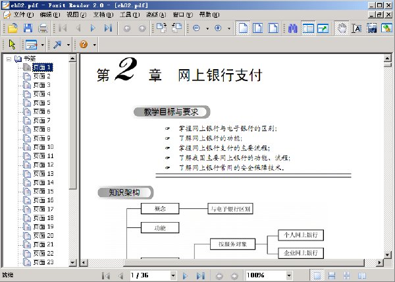Open the 窗口 menu

click(183, 14)
